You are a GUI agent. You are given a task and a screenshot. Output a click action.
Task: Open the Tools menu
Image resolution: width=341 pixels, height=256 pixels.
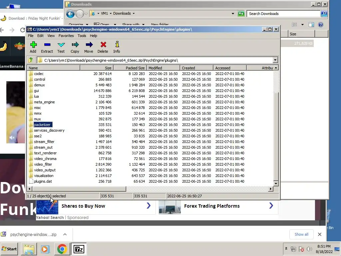pyautogui.click(x=82, y=36)
